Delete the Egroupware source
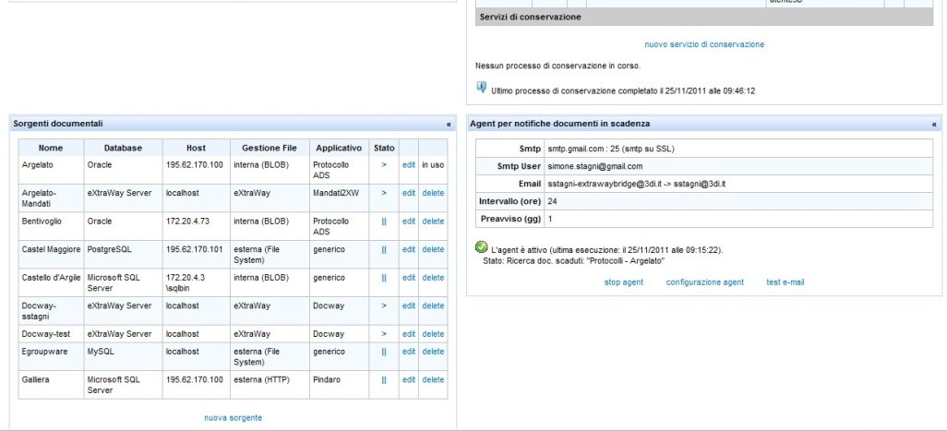This screenshot has height=431, width=947. click(x=433, y=352)
